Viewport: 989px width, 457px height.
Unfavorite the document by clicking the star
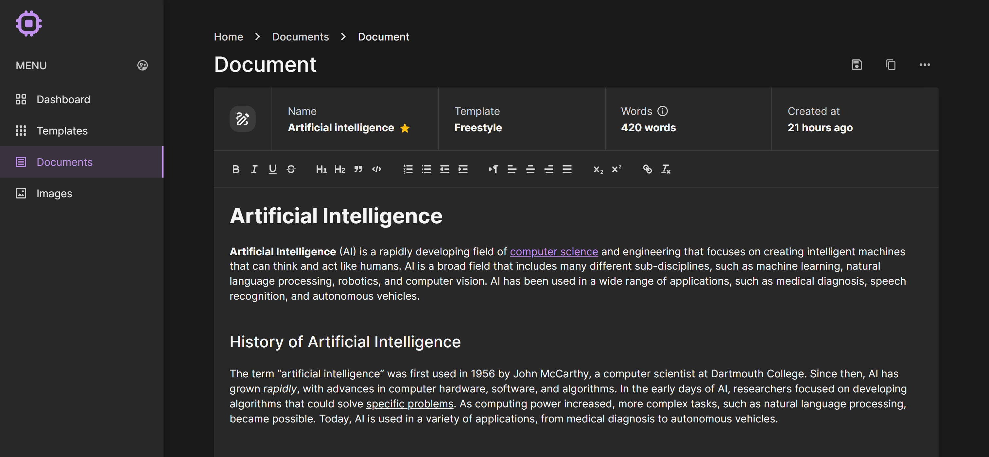click(406, 128)
